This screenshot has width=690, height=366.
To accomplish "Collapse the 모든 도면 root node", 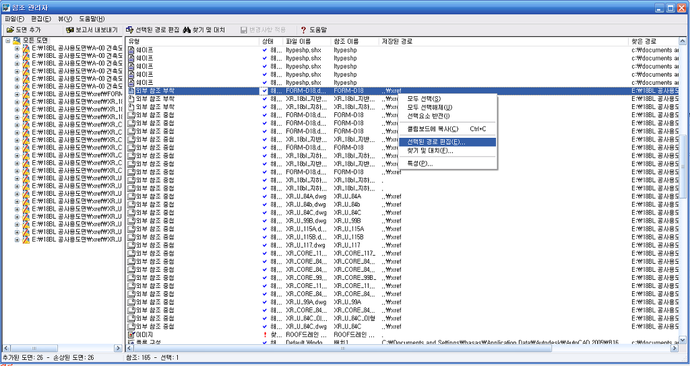I will click(8, 41).
